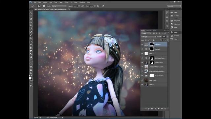This screenshot has height=119, width=211.
Task: Open the layer Fill slider dropdown
Action: 167,40
